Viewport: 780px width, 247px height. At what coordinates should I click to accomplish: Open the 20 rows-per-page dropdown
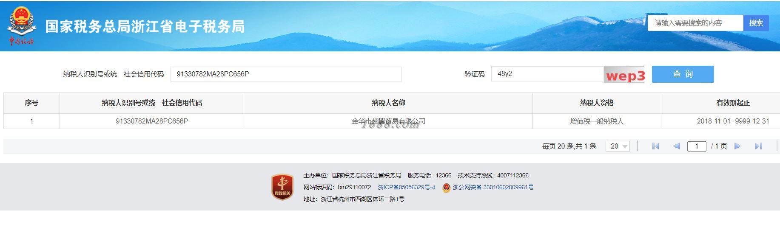pos(618,146)
